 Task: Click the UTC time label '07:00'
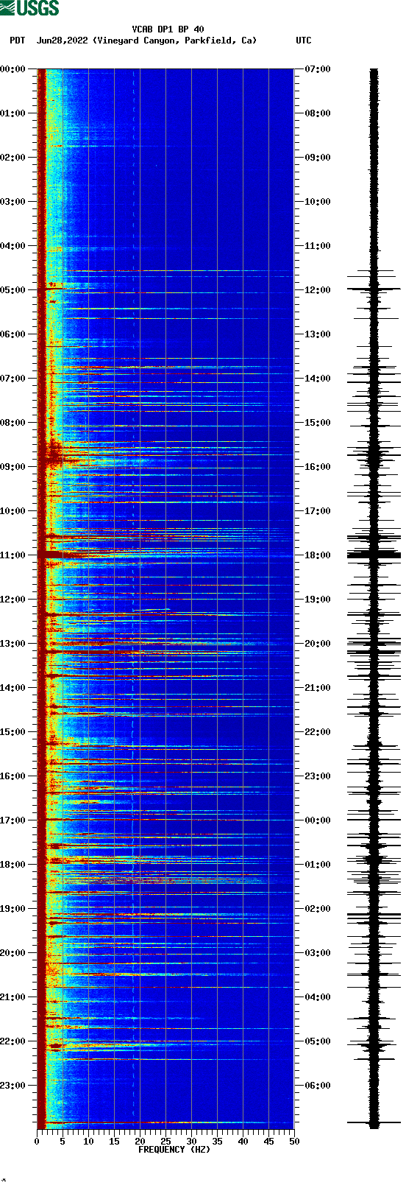[318, 69]
